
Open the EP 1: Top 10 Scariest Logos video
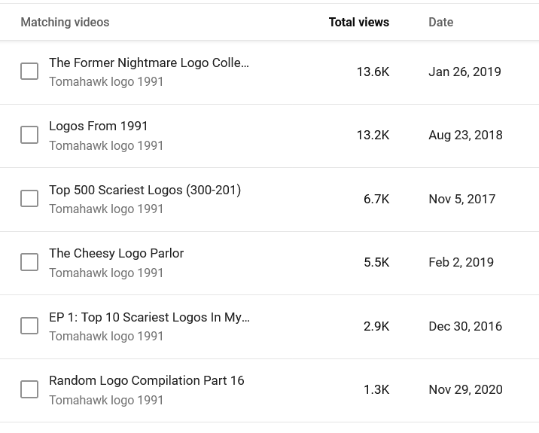tap(149, 317)
